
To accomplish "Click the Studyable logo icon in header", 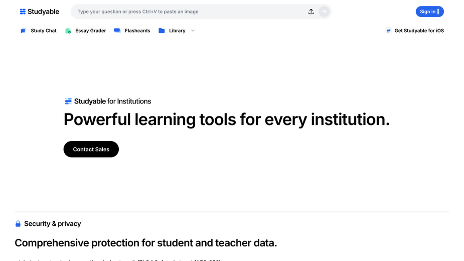I will [23, 12].
